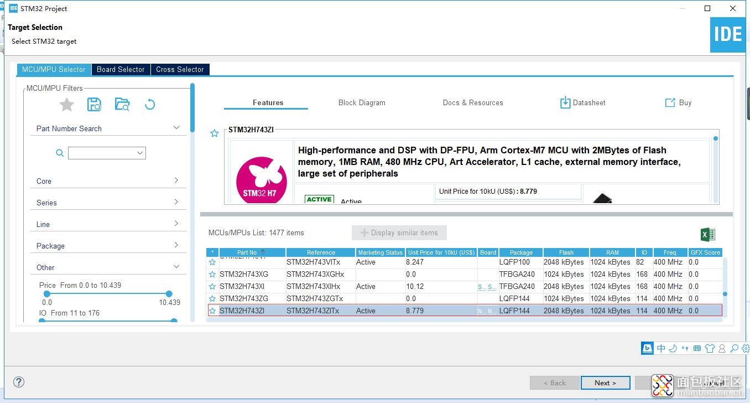Click the TFBGA240 package in STM32H743XG row
Screen dimensions: 750x403
tap(520, 275)
